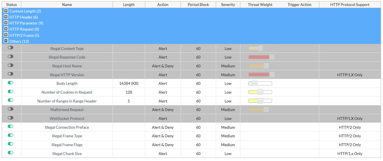Image resolution: width=383 pixels, height=161 pixels.
Task: Enable the Malformed Request rule
Action: [11, 109]
